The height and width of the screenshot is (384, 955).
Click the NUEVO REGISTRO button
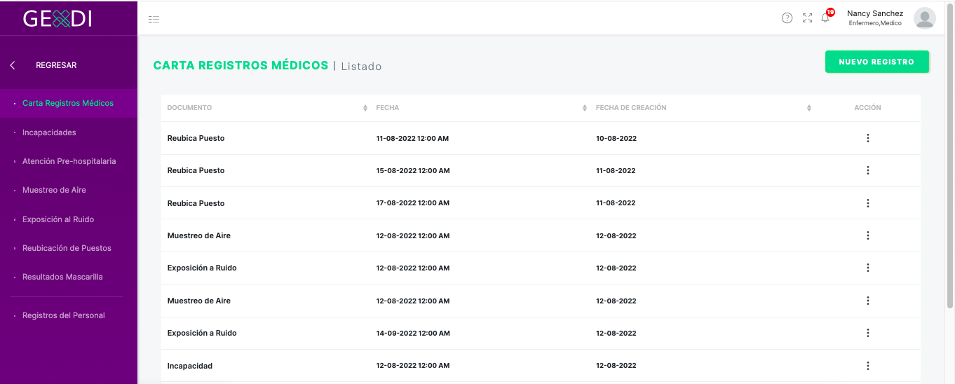click(876, 62)
